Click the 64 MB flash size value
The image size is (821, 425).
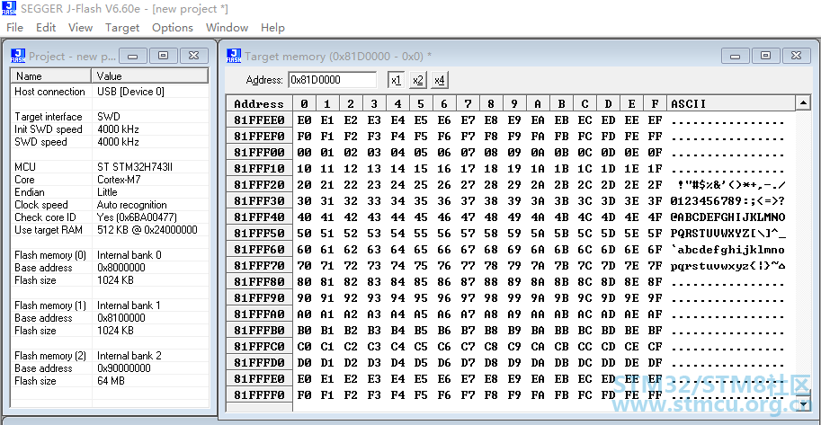[x=111, y=381]
